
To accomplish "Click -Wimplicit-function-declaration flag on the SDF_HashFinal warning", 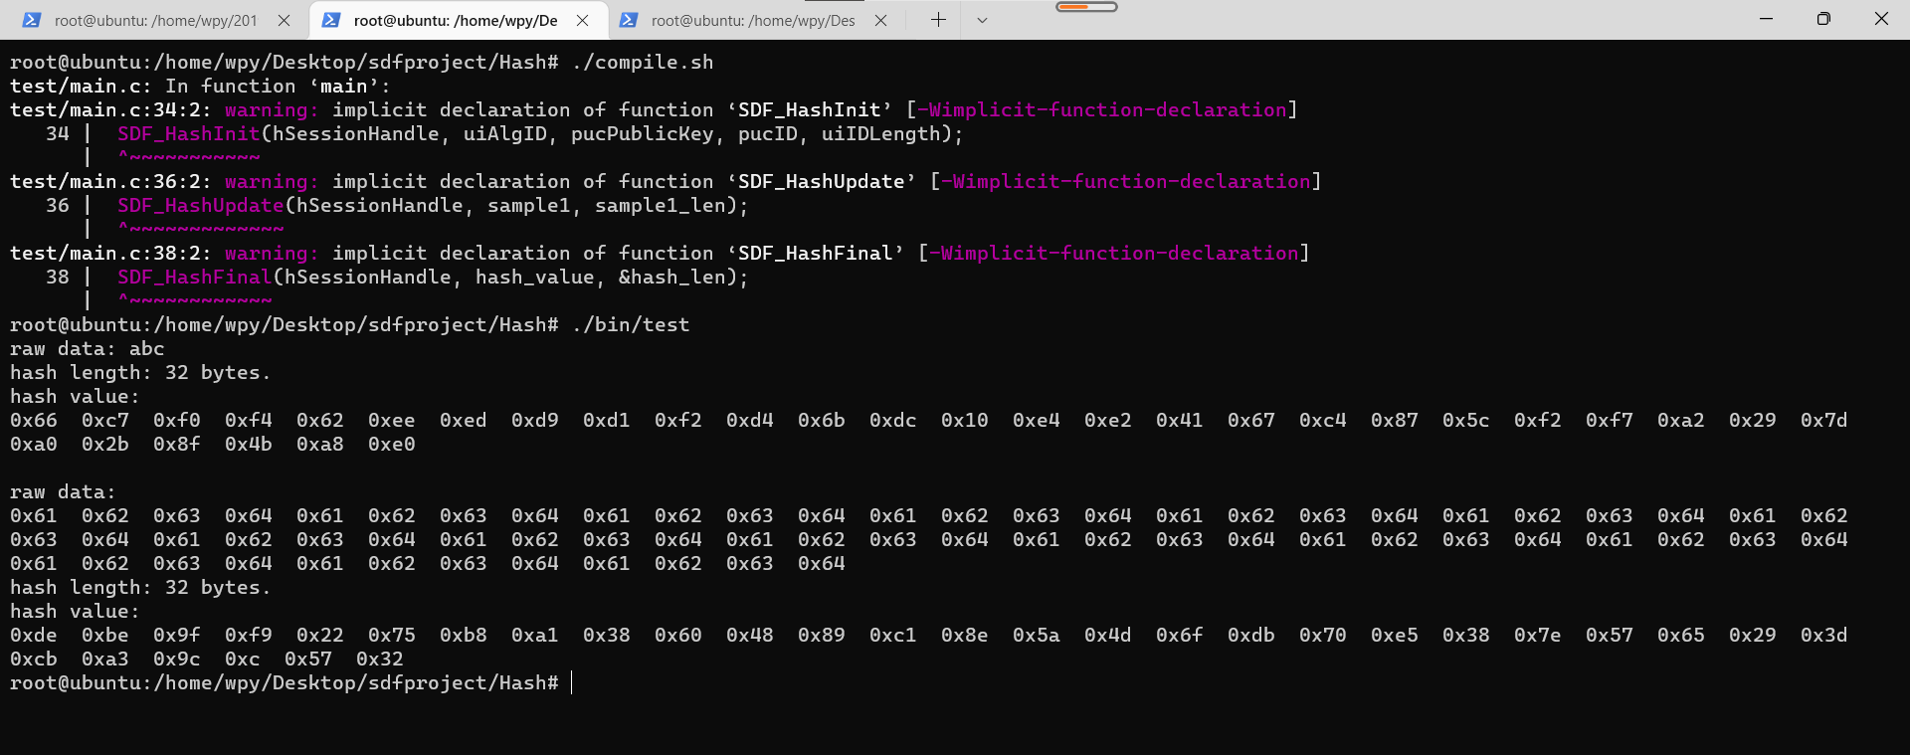I will (1114, 253).
